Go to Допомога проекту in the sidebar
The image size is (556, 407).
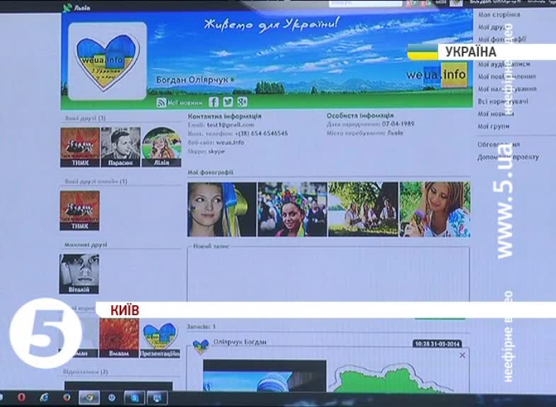pyautogui.click(x=508, y=157)
